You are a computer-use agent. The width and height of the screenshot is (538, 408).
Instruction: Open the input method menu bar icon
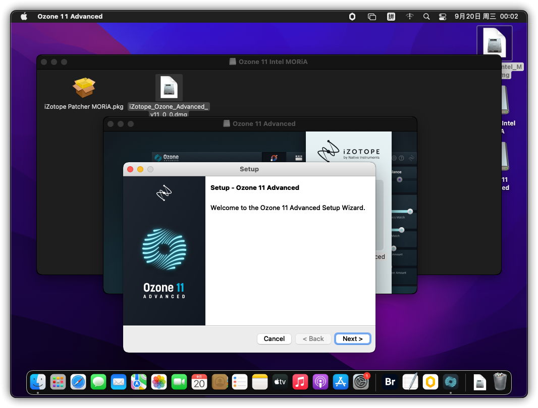pyautogui.click(x=391, y=17)
